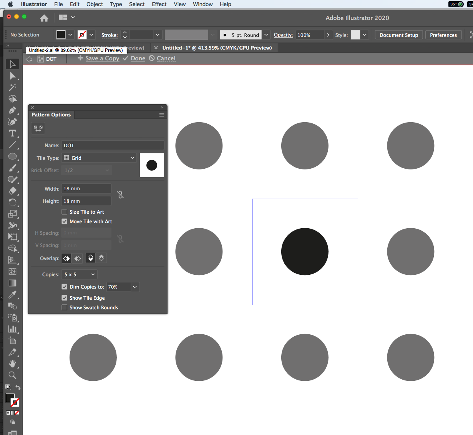Enable the Size Tile to Art checkbox
Image resolution: width=473 pixels, height=435 pixels.
click(x=64, y=212)
